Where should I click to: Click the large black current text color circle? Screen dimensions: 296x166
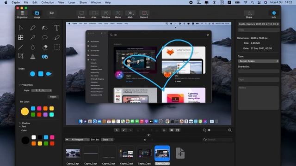pos(25,140)
